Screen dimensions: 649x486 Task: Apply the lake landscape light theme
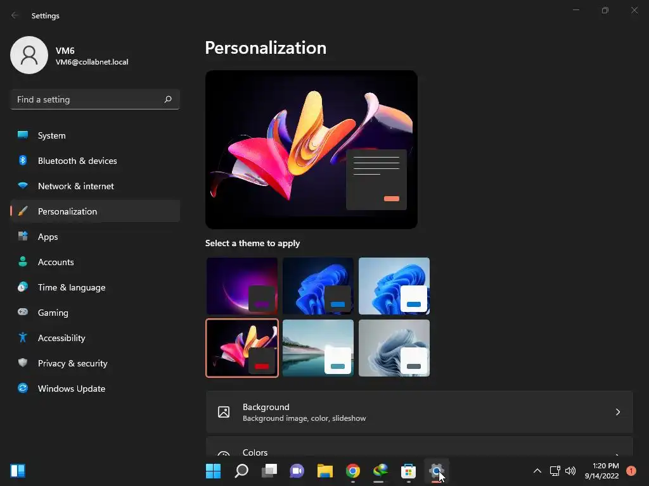318,348
